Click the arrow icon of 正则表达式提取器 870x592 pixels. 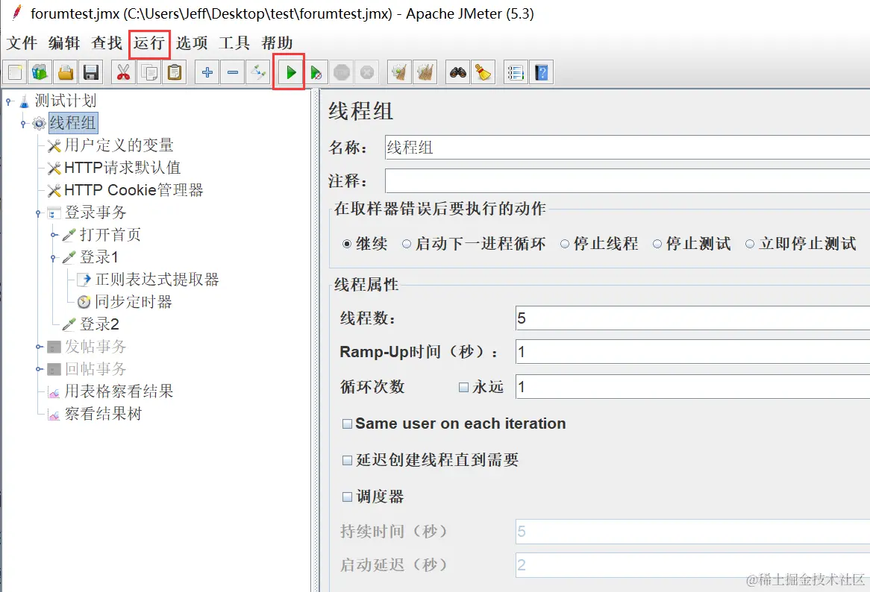84,280
